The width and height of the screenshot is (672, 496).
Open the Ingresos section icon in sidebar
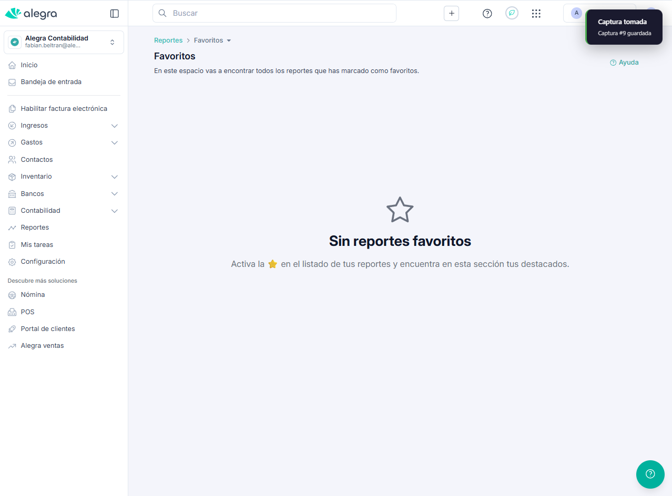pos(12,125)
